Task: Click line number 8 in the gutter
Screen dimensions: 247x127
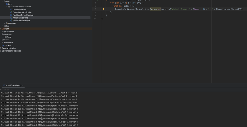Action: (x=96, y=12)
